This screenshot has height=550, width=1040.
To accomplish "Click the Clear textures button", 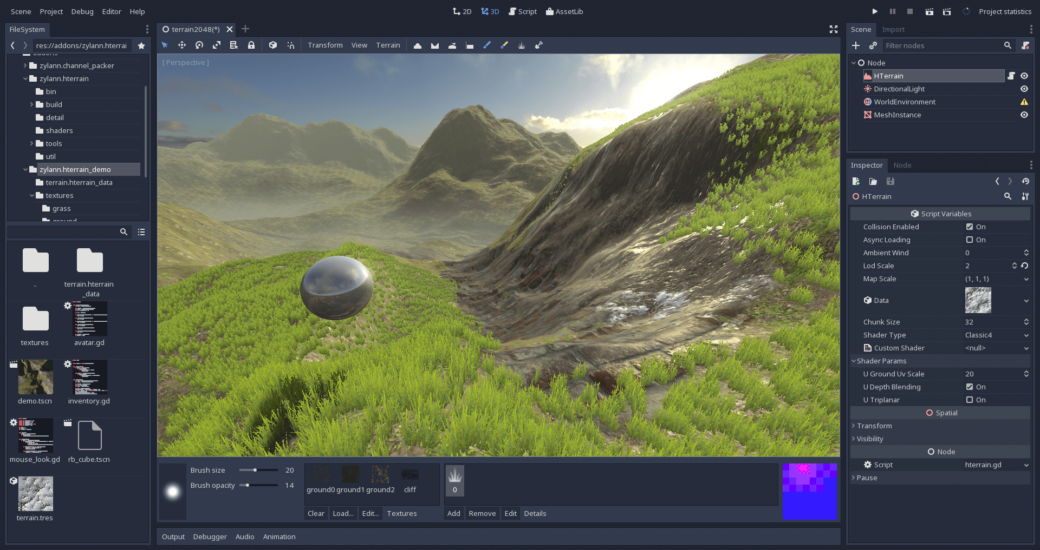I will click(x=316, y=513).
